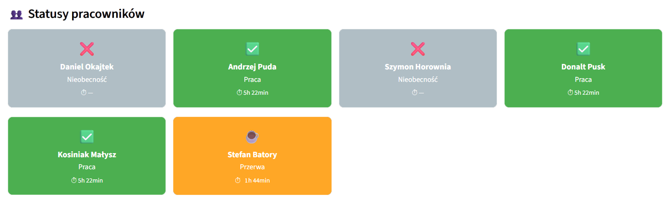
Task: Click the red X icon on Szymon Horownia's card
Action: pyautogui.click(x=418, y=49)
